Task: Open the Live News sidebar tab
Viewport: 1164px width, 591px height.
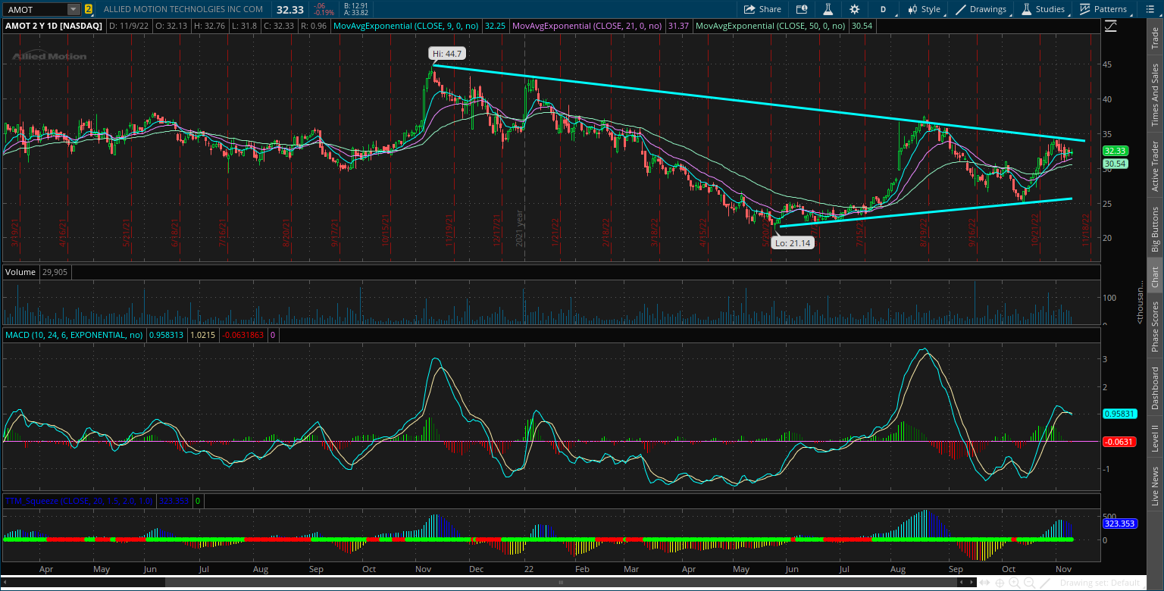Action: (1155, 486)
